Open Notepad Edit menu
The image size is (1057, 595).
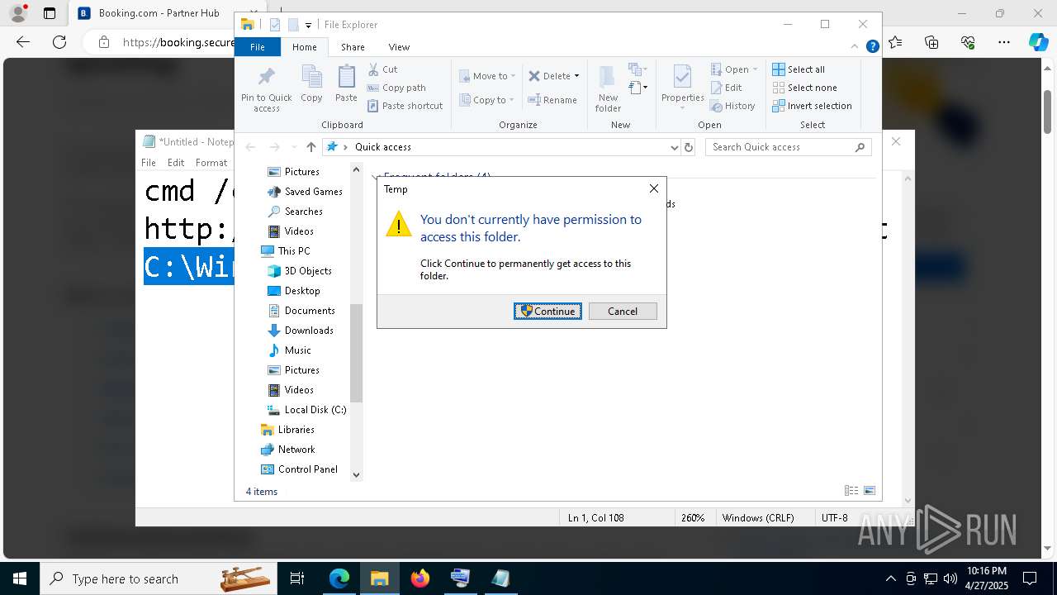coord(176,163)
